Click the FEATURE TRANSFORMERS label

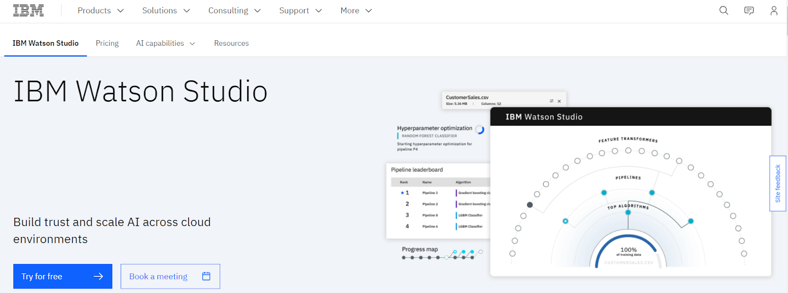628,140
